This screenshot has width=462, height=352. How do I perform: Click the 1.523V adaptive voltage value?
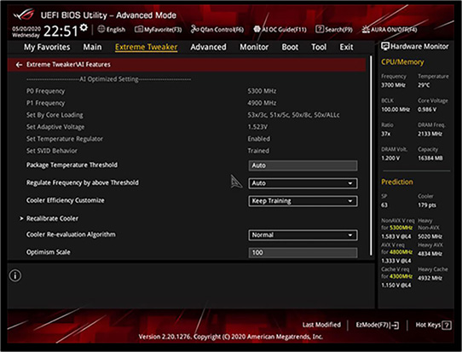click(x=257, y=127)
